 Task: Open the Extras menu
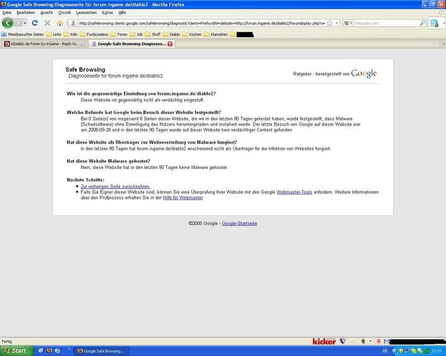pyautogui.click(x=108, y=12)
